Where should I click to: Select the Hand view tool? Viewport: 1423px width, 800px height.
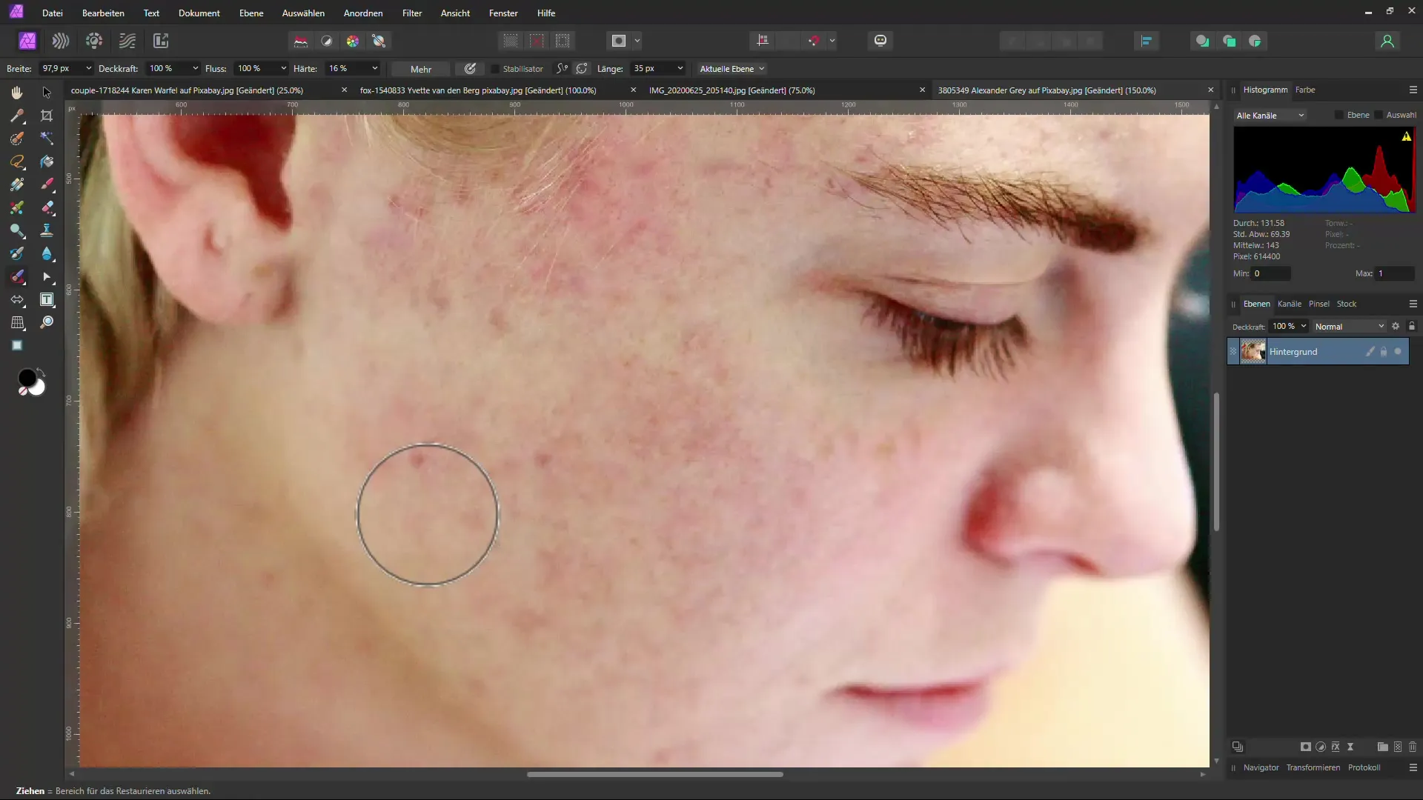point(17,93)
